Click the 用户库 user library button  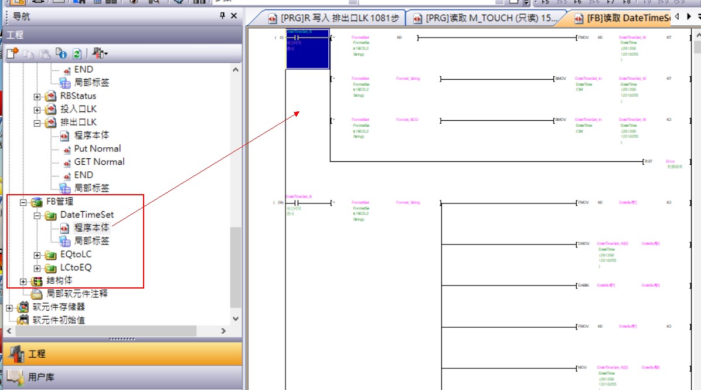coord(41,377)
